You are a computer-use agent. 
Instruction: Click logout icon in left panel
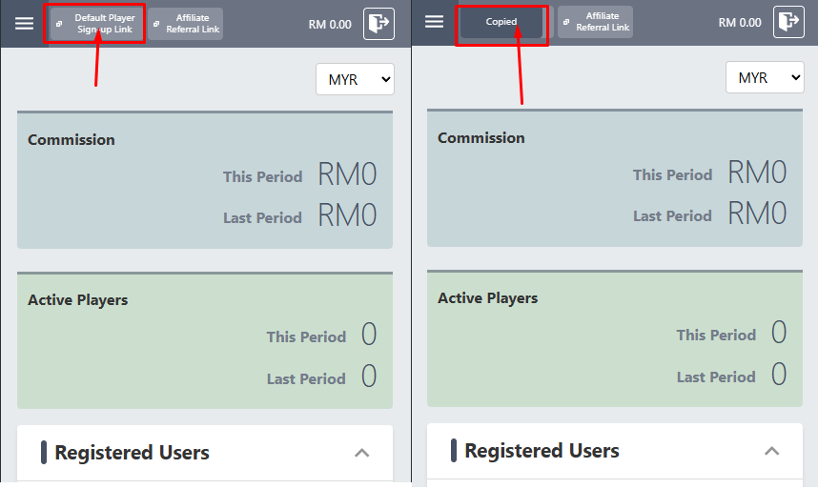tap(378, 24)
